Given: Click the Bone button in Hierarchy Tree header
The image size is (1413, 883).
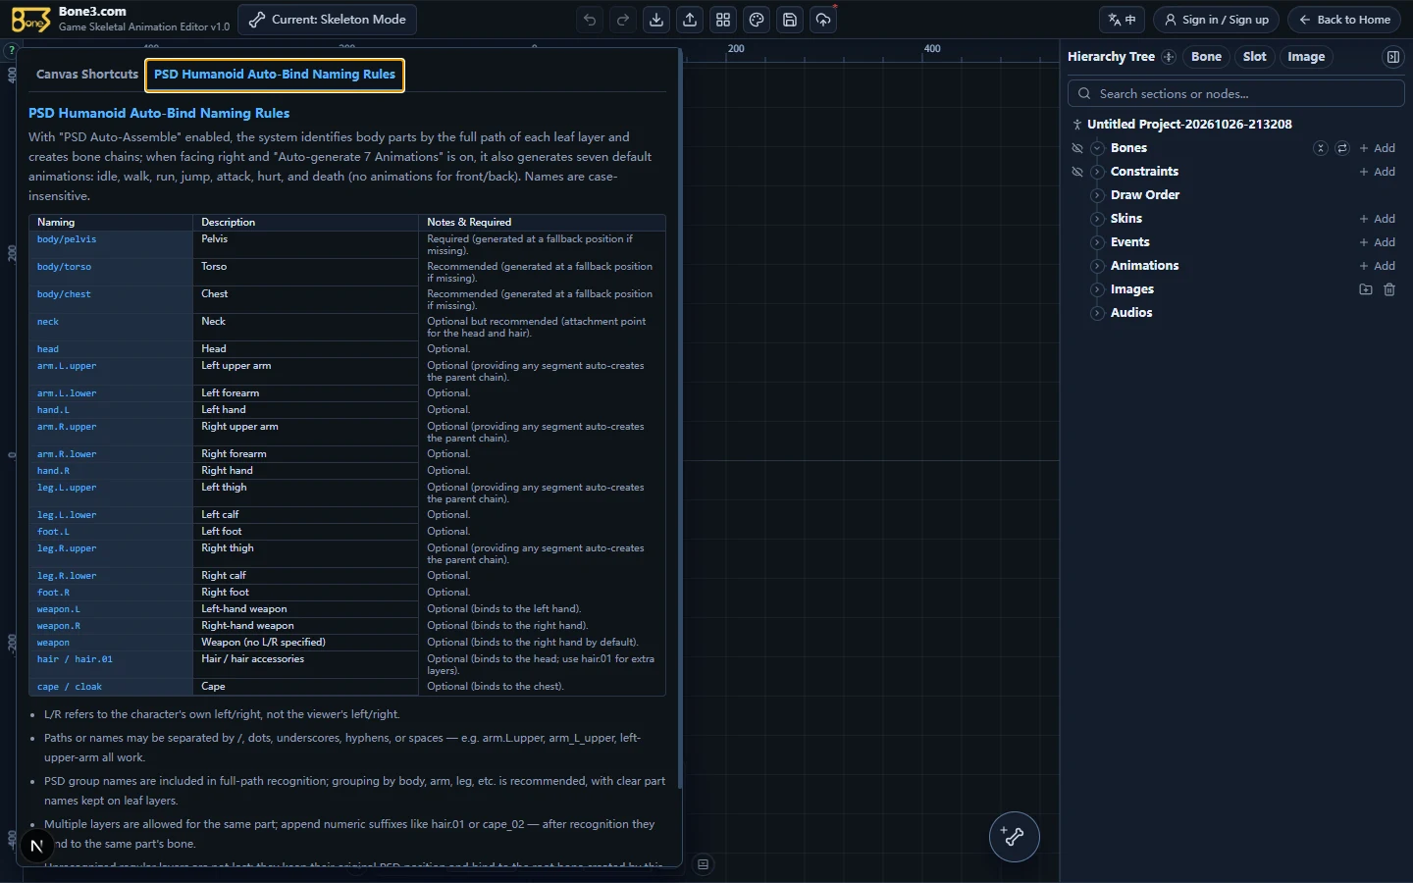Looking at the screenshot, I should pos(1206,57).
